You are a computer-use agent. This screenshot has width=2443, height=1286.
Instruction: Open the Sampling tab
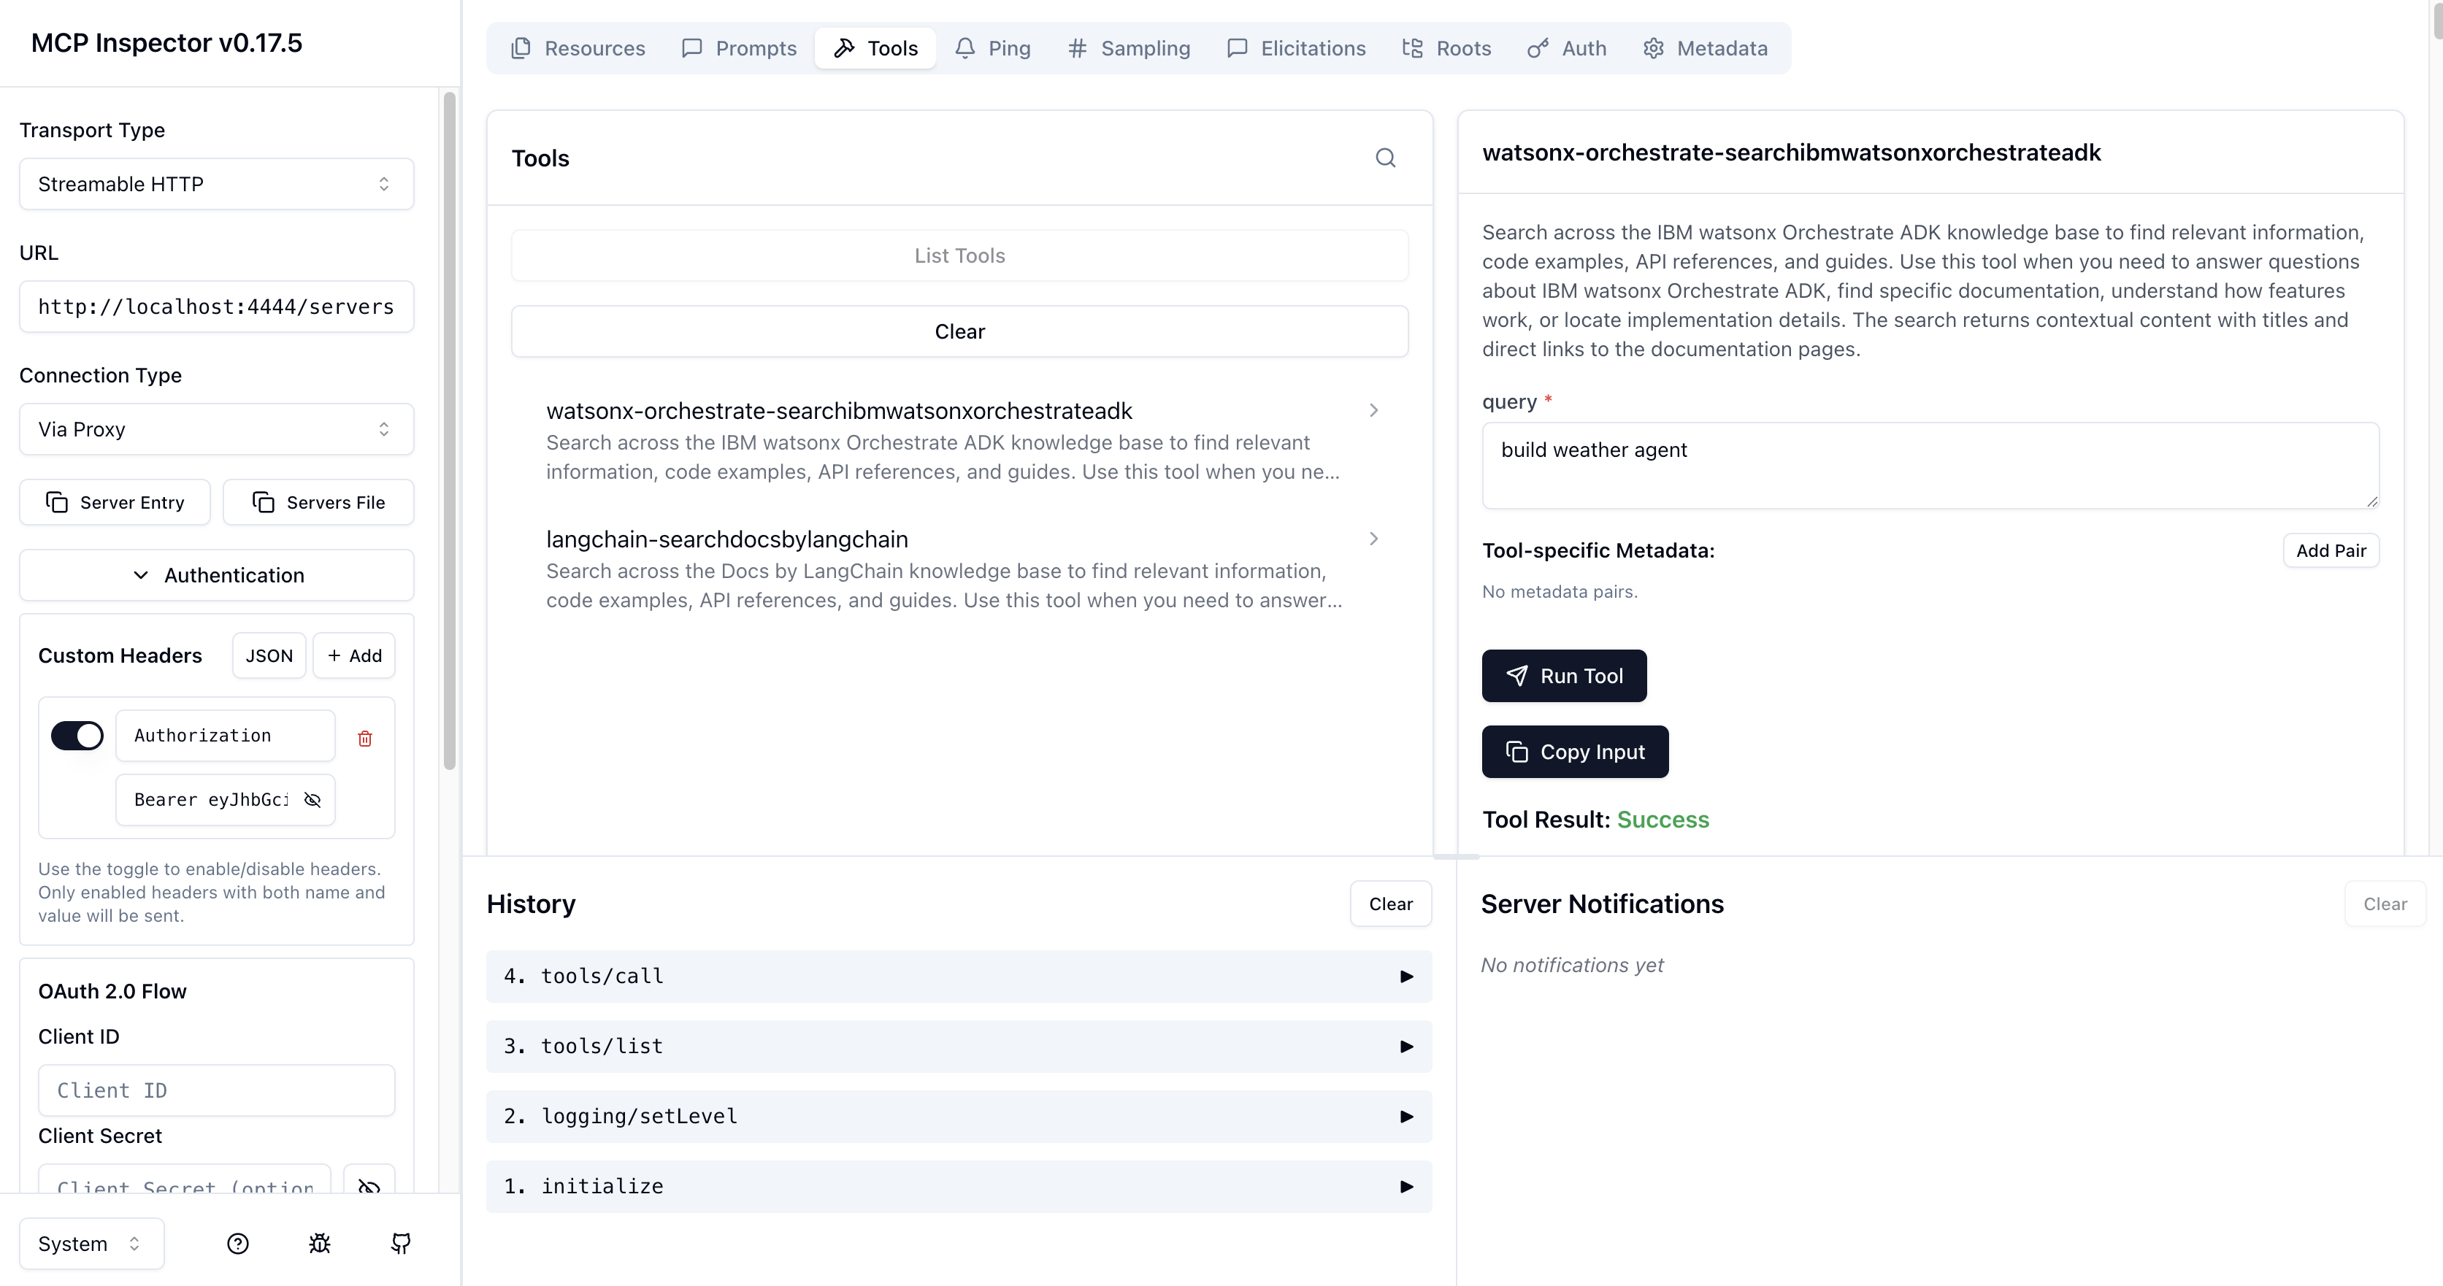pos(1129,48)
